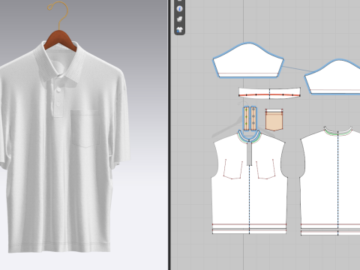Click the gray placket opening on front bodice

pos(249,153)
